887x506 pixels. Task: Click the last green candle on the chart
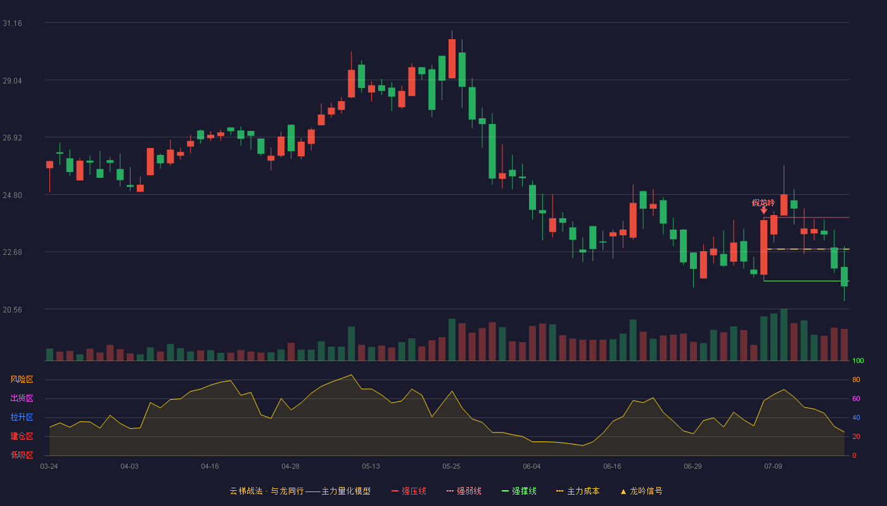click(844, 276)
